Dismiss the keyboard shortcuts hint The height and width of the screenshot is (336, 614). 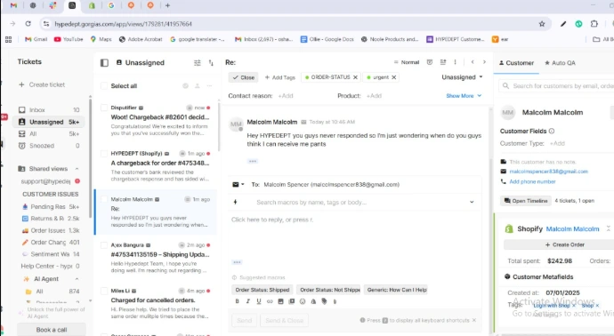(474, 320)
